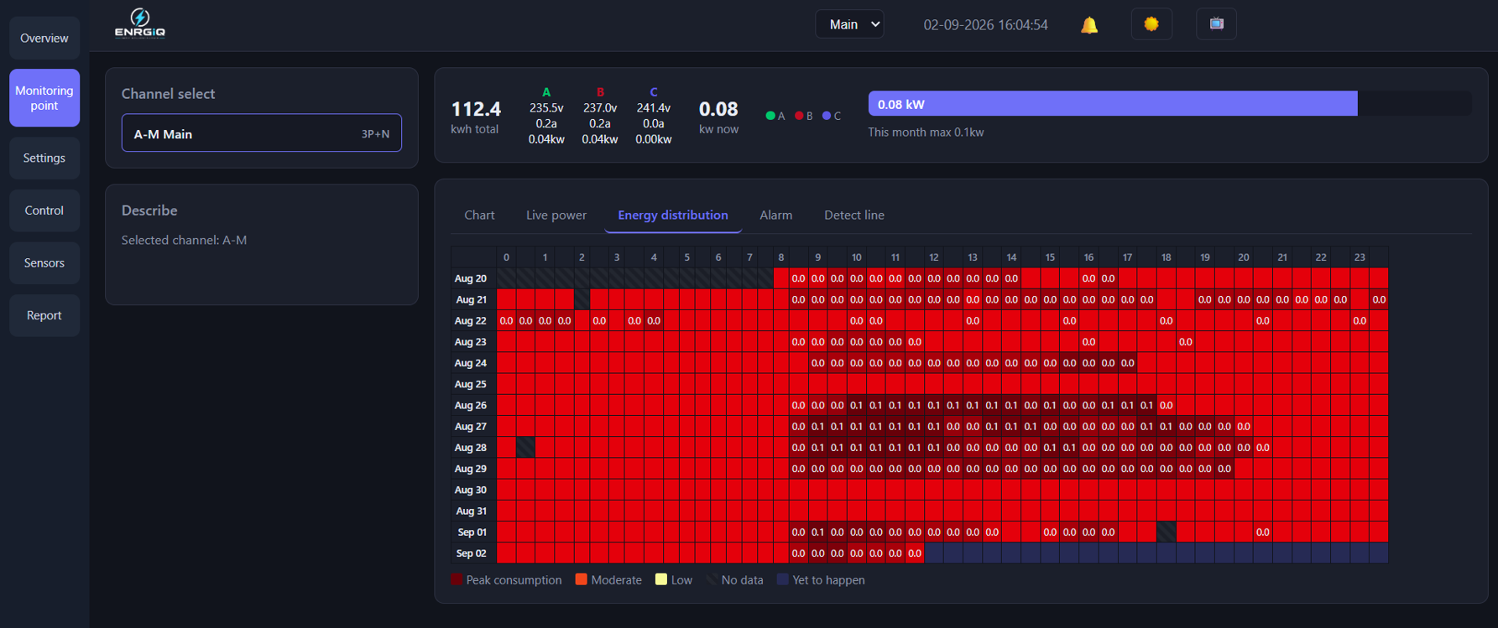The image size is (1498, 628).
Task: Click the no-data cell in Aug 28 row
Action: pos(525,448)
